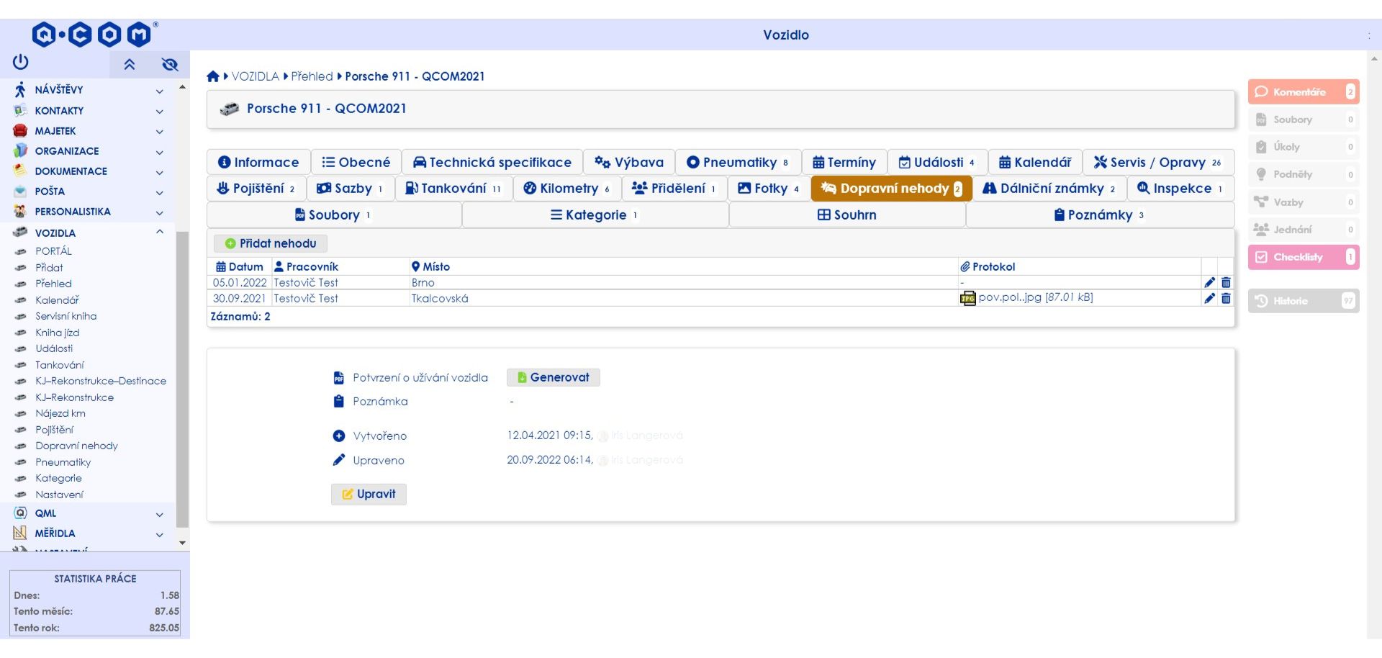Click the sidebar scroll up arrow
This screenshot has height=658, width=1382.
182,87
